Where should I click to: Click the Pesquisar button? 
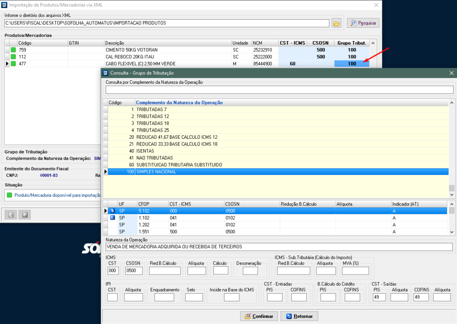(x=363, y=23)
